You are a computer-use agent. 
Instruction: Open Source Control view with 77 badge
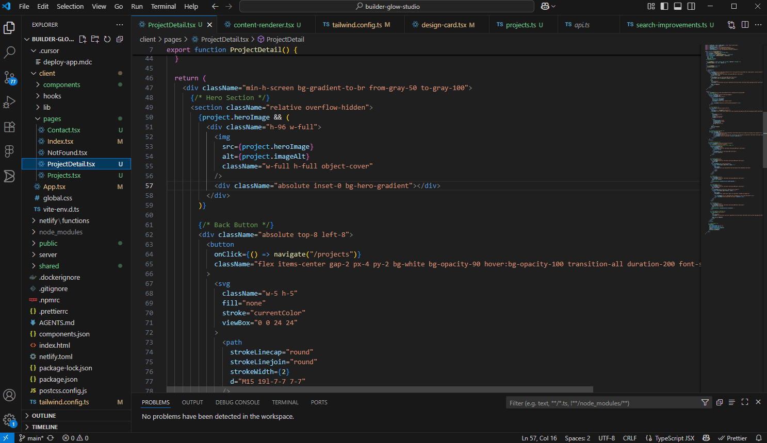pyautogui.click(x=9, y=77)
